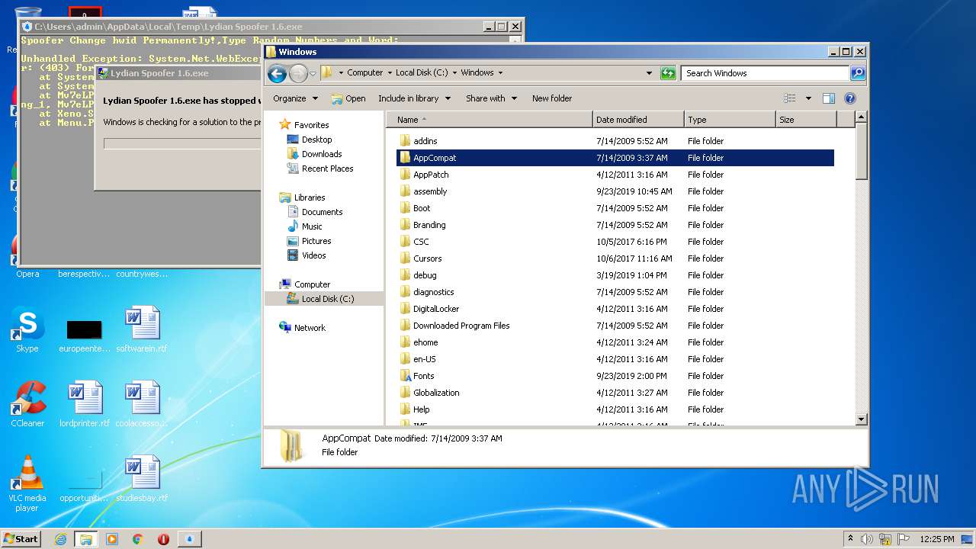Select the assembly folder icon
The image size is (976, 549).
click(x=405, y=191)
